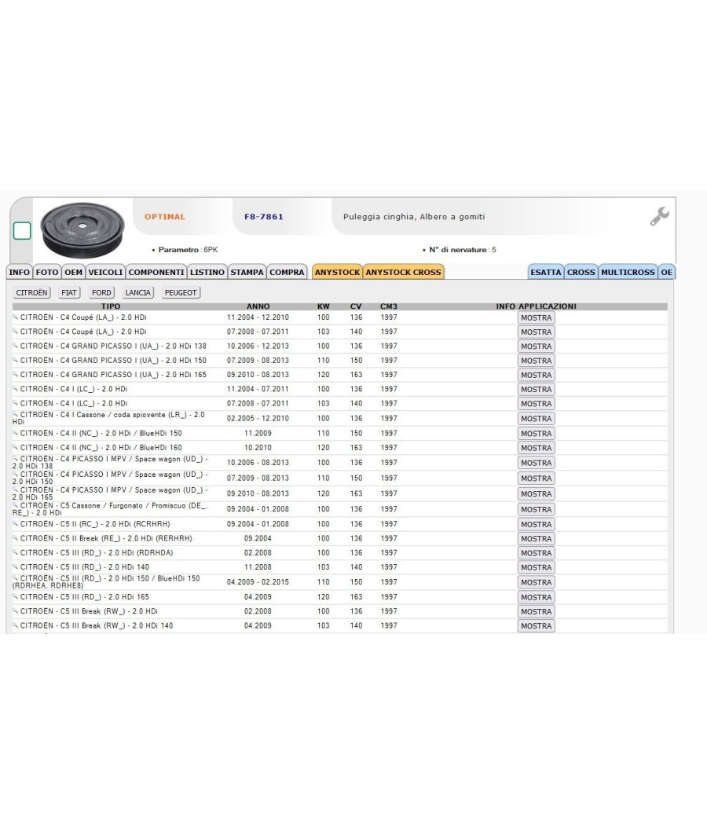Viewport: 707px width, 825px height.
Task: Click magnifier icon beside C5 III 2.0 HDi (RDRHDA)
Action: point(15,552)
